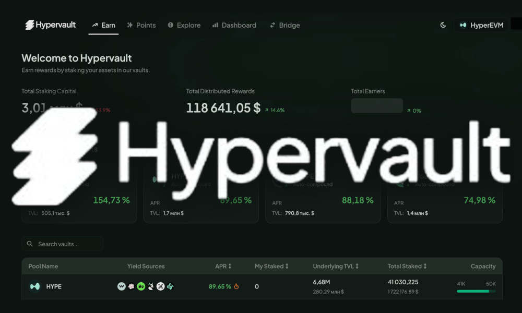Sort the table by APR column
Screen dimensions: 522x313
tap(223, 266)
